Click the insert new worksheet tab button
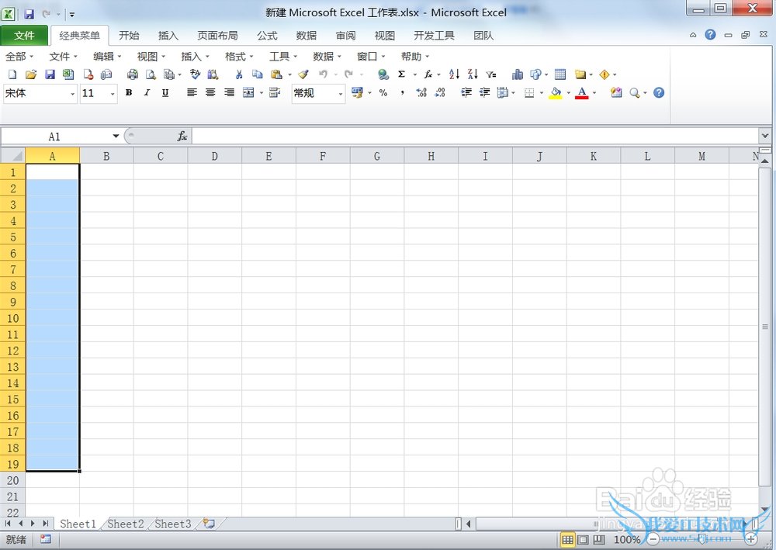The image size is (776, 550). point(210,524)
